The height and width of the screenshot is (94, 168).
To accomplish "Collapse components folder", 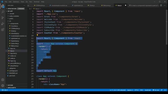I will [x=16, y=23].
